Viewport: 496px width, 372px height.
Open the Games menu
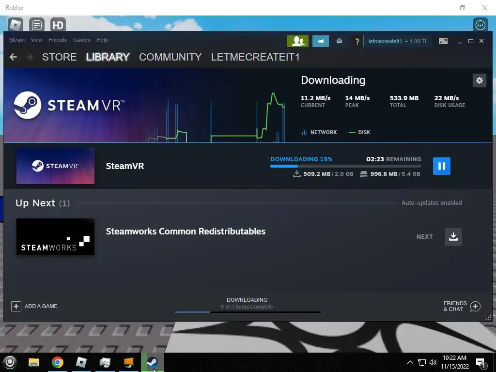coord(81,40)
